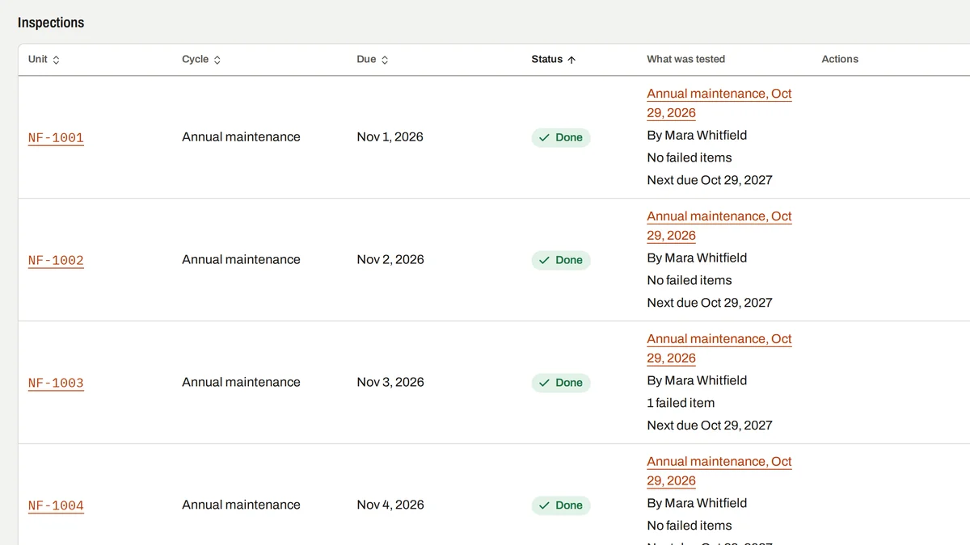Click 'Next due Oct 29, 2027' in NF-1002 row
Screen dimensions: 970x545
(x=710, y=303)
